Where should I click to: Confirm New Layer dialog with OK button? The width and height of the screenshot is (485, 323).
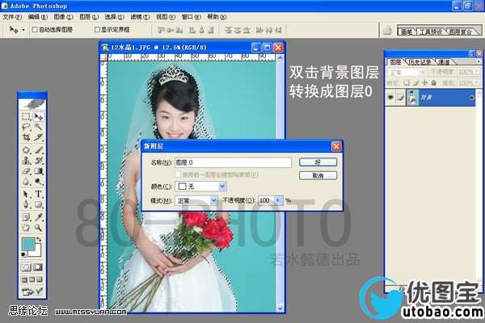318,162
